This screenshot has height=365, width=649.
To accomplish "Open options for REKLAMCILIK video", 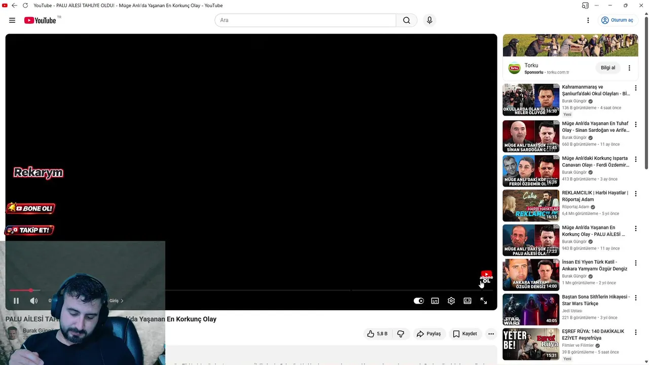I will [x=635, y=194].
